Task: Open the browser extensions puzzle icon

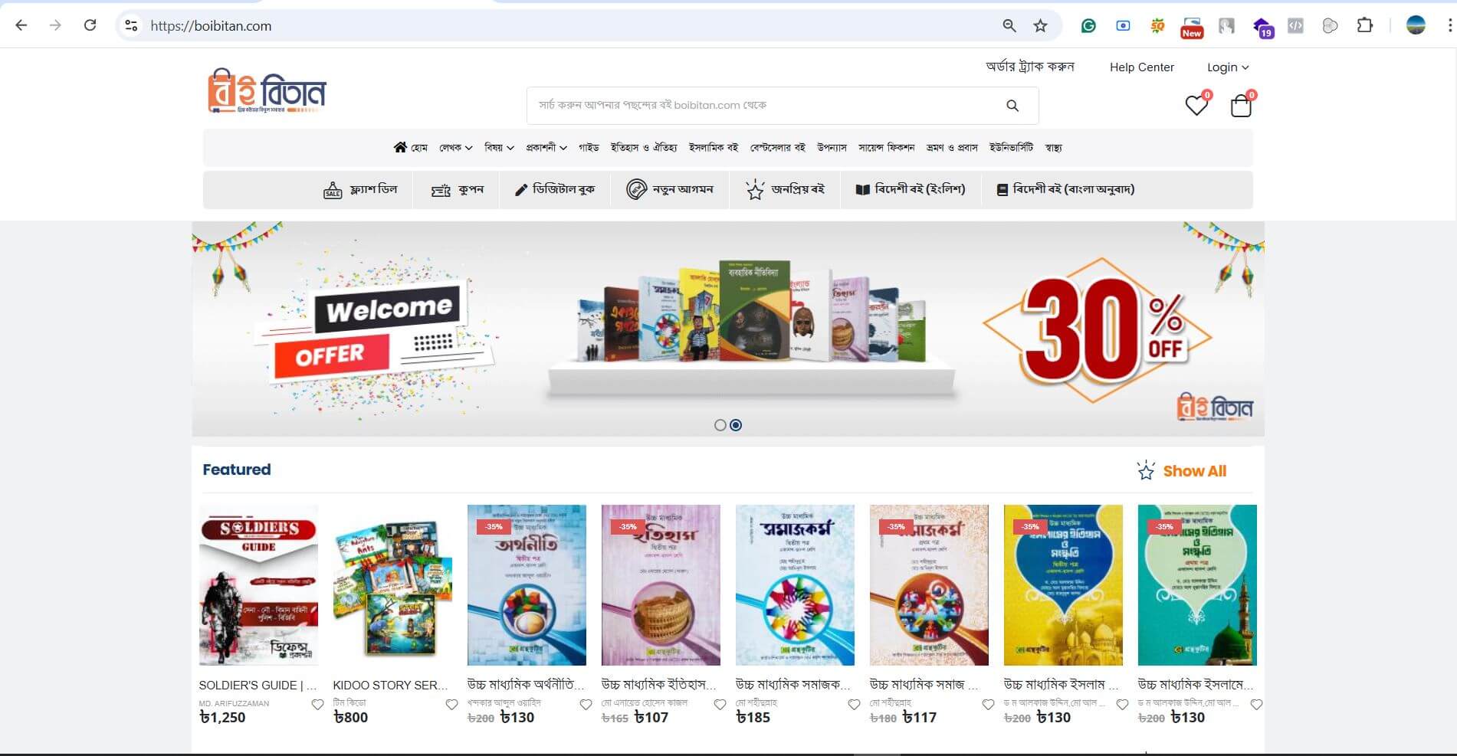Action: 1364,25
